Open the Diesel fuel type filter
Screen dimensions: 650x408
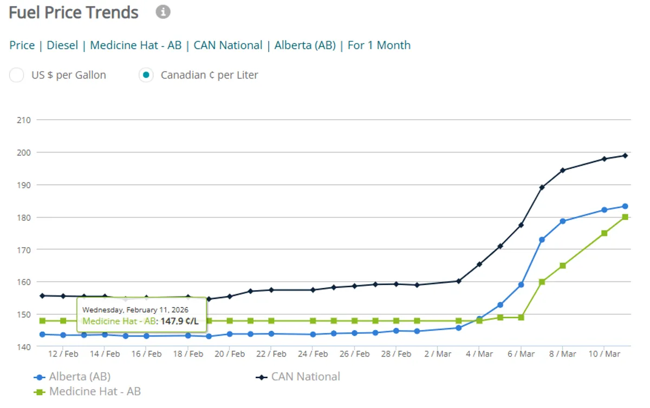click(x=62, y=45)
